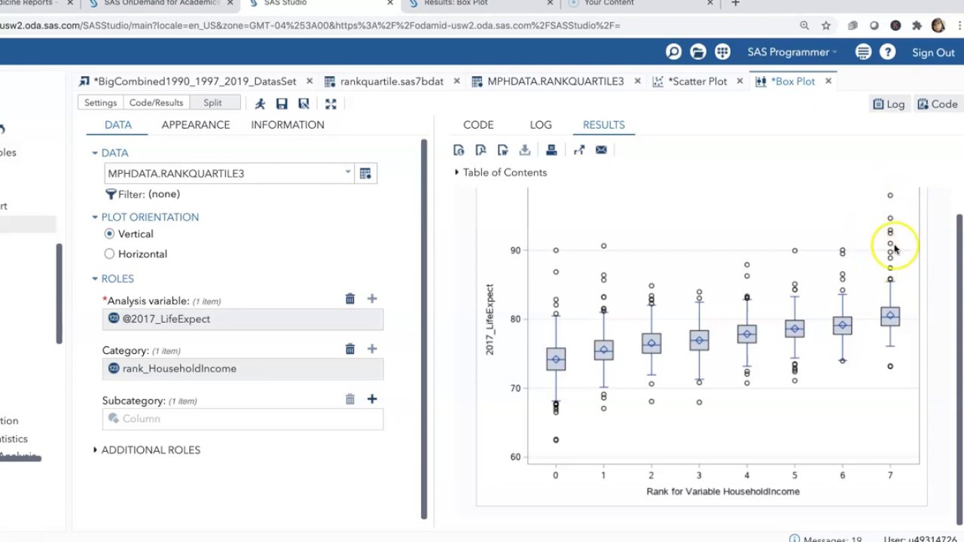Image resolution: width=964 pixels, height=542 pixels.
Task: Add a Category variable with its plus icon
Action: [x=372, y=349]
